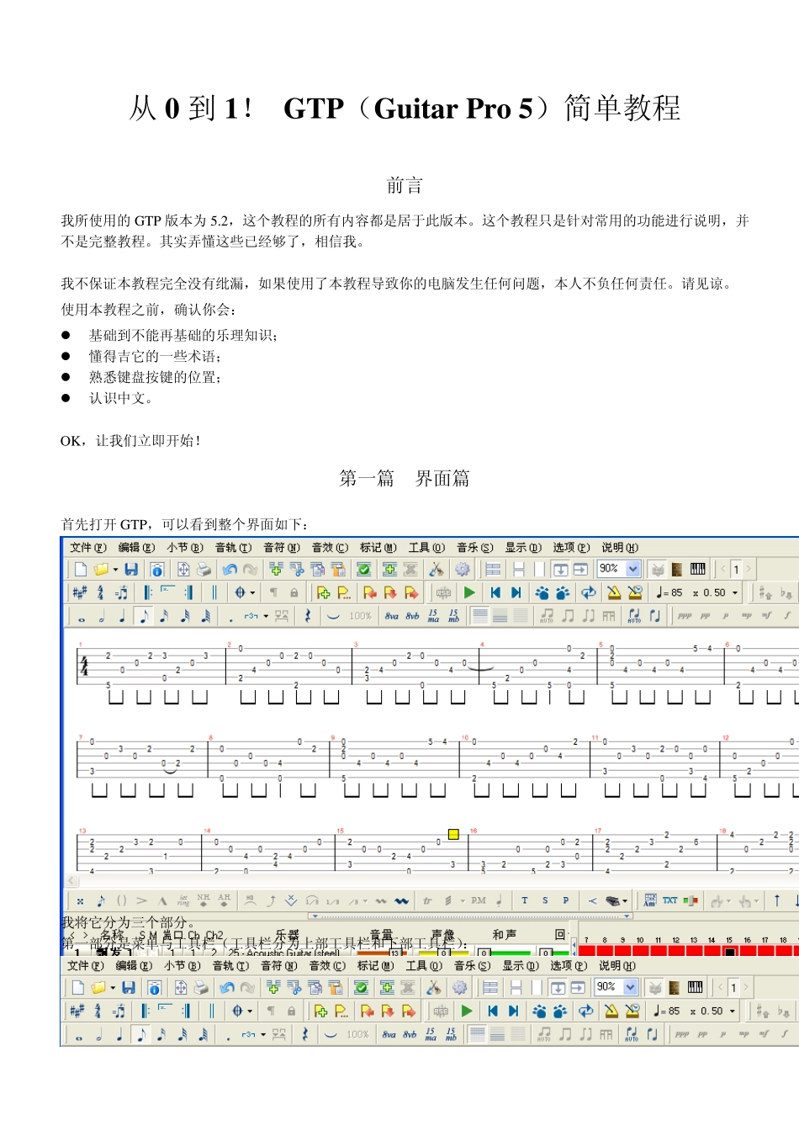Open 工具(O) menu in upper screenshot
Viewport: 799px width, 1131px height.
tap(426, 547)
